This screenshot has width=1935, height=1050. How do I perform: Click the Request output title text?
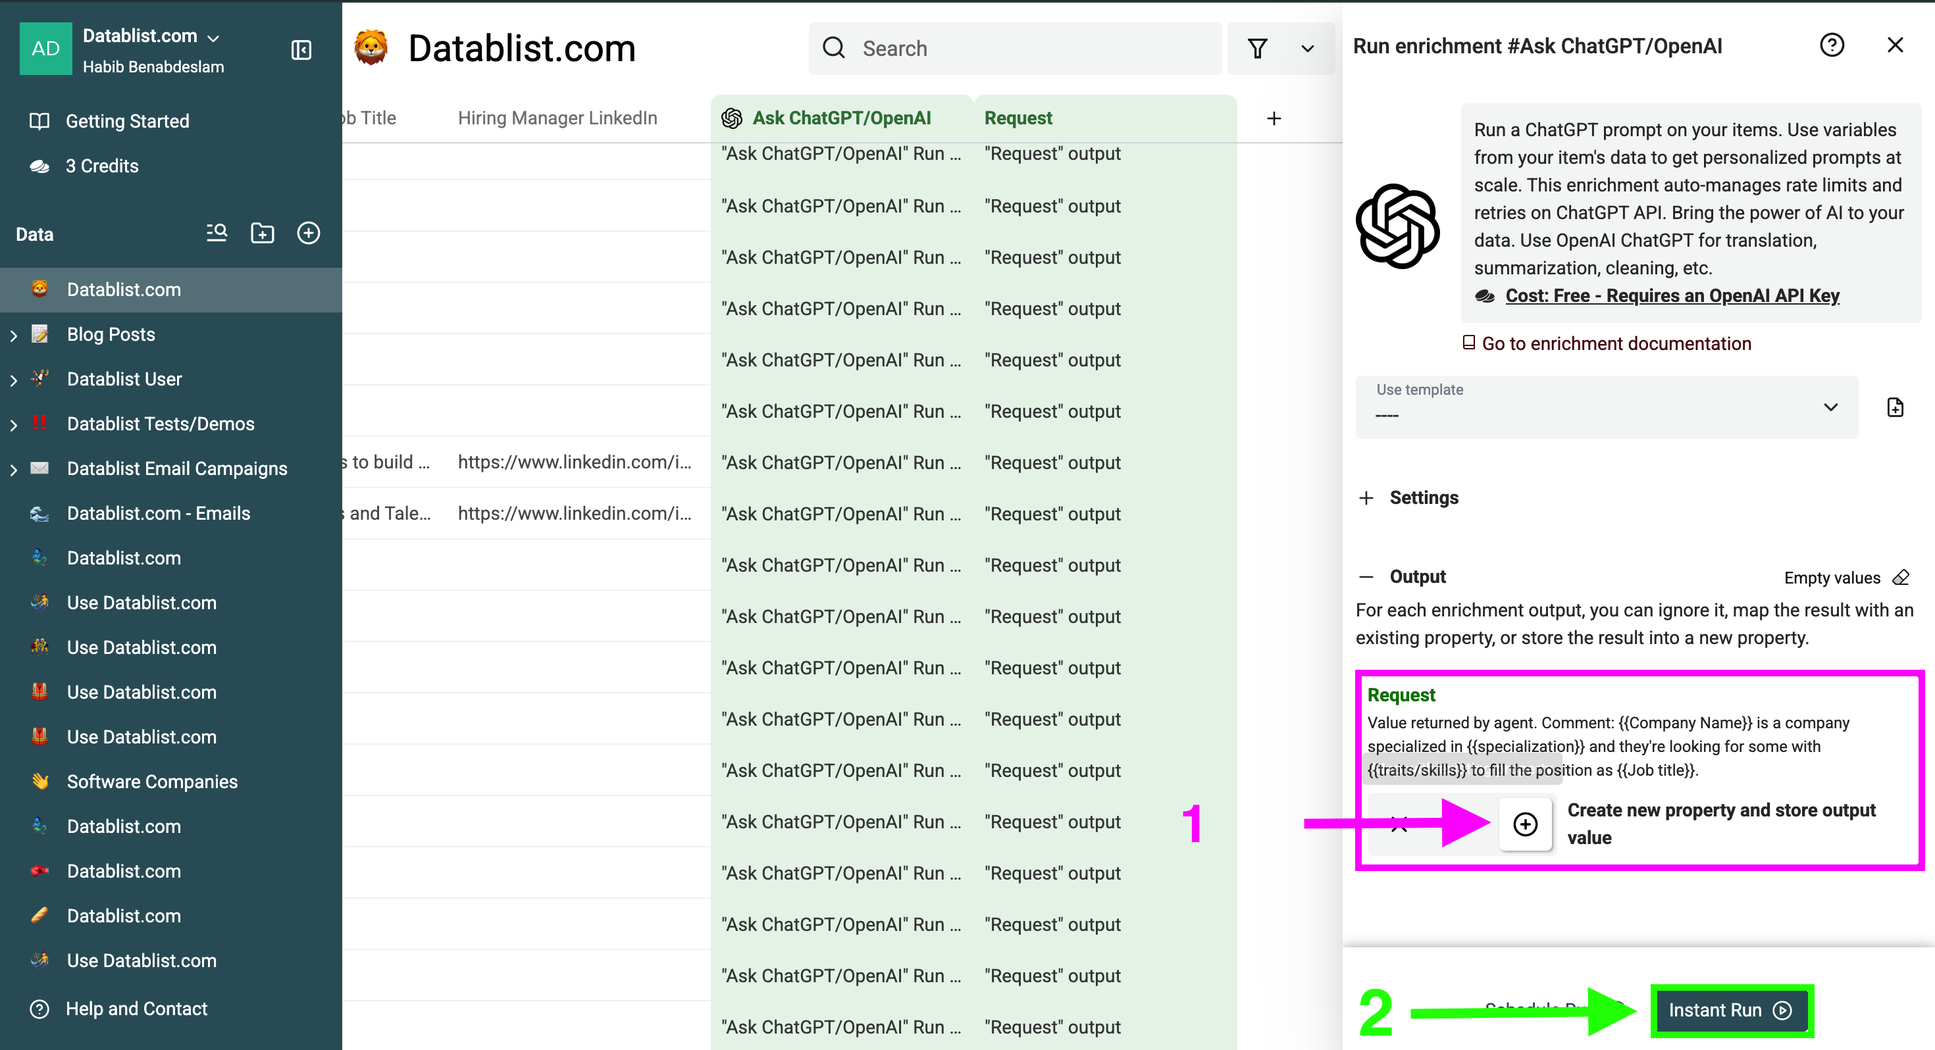pos(1401,695)
